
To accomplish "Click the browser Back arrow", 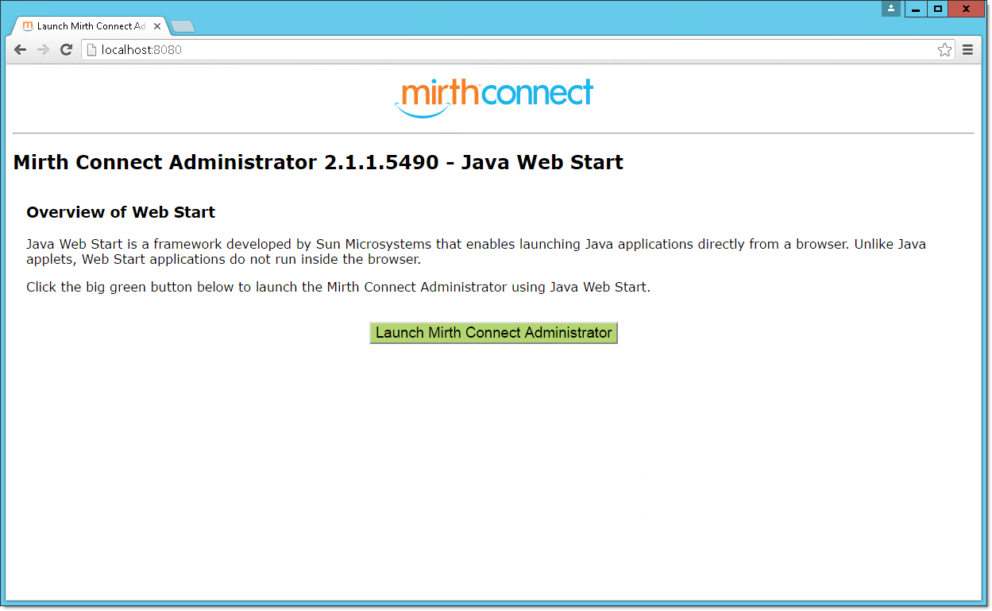I will (21, 49).
